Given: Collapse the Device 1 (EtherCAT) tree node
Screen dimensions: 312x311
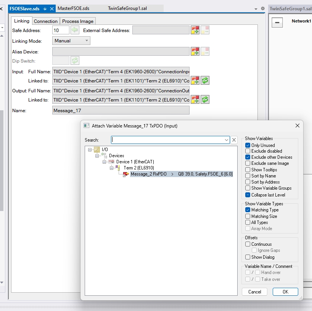Looking at the screenshot, I should (x=104, y=162).
